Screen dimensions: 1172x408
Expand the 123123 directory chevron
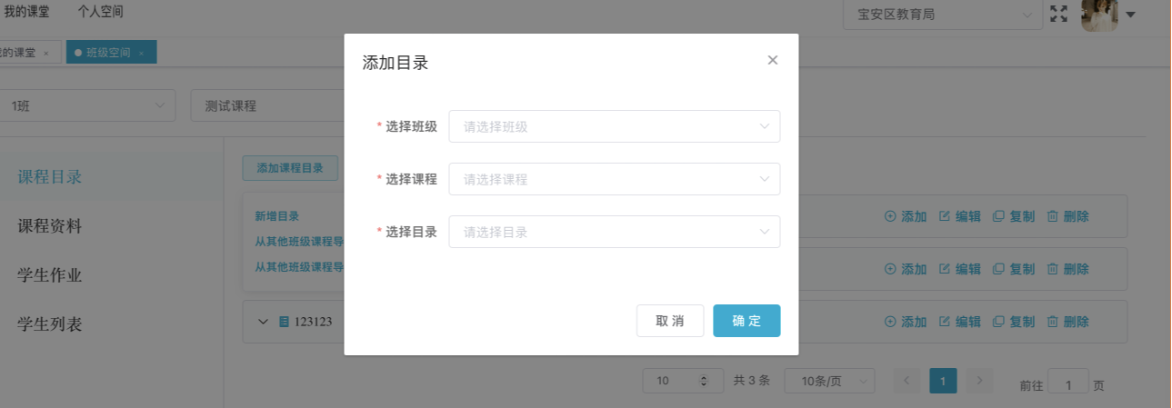(264, 322)
